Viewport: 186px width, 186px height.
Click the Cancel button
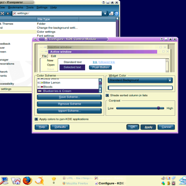(x=166, y=127)
